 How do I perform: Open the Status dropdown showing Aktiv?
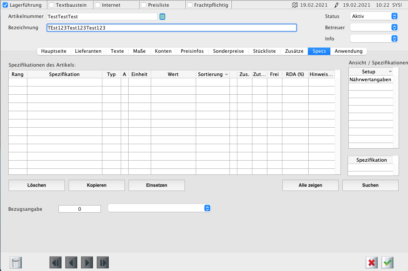[x=373, y=16]
